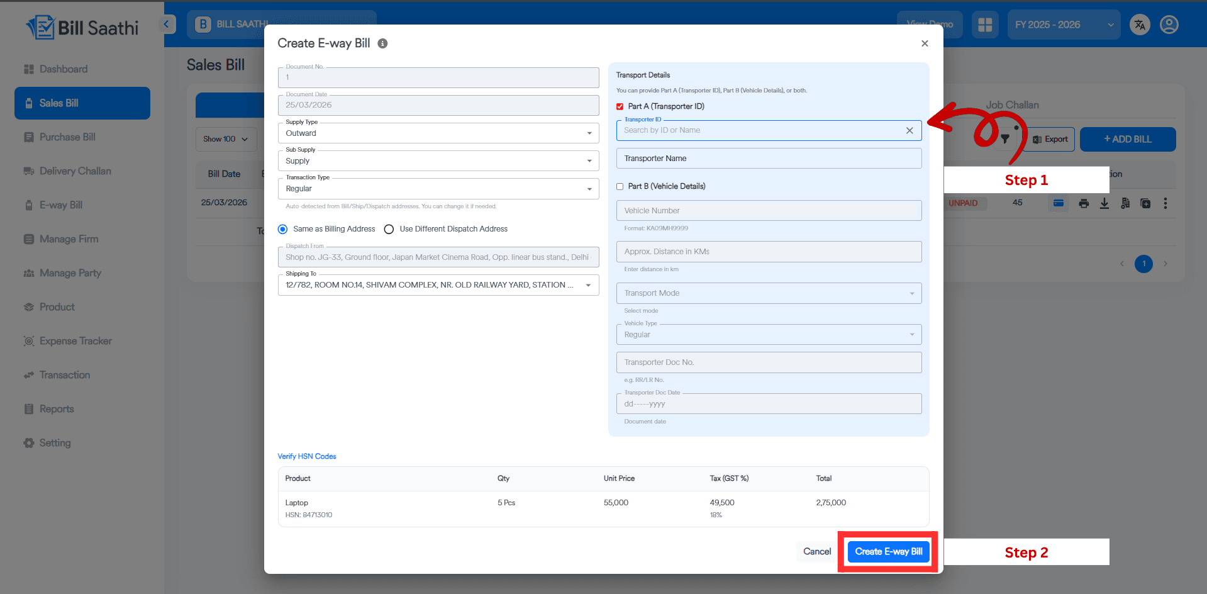Collapse the sidebar with the chevron
Screen dimensions: 1207x594
pos(167,25)
